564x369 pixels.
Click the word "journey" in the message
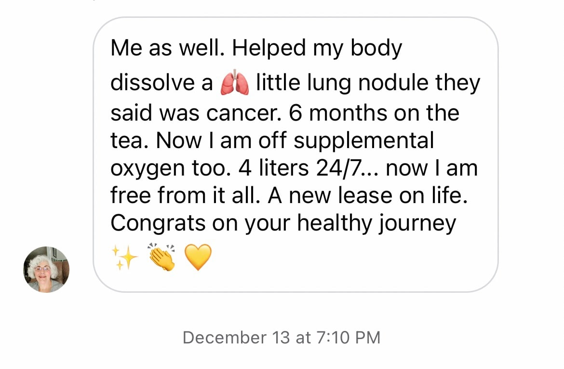click(417, 223)
